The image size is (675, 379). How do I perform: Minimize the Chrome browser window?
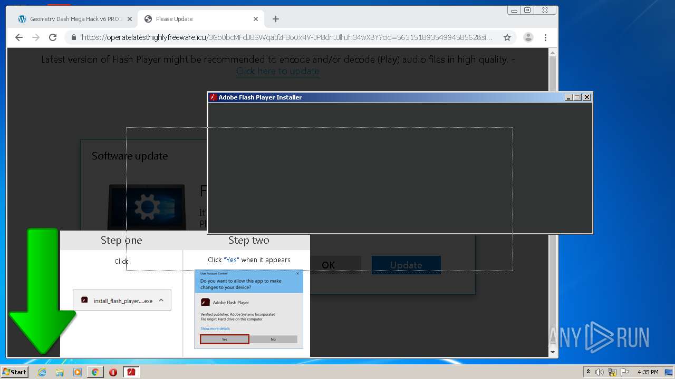[514, 10]
